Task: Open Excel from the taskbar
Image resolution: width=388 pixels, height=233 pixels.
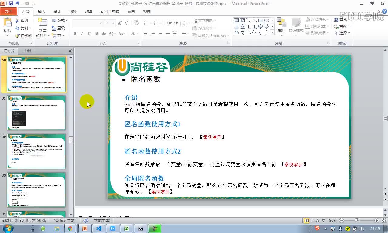Action: click(127, 228)
